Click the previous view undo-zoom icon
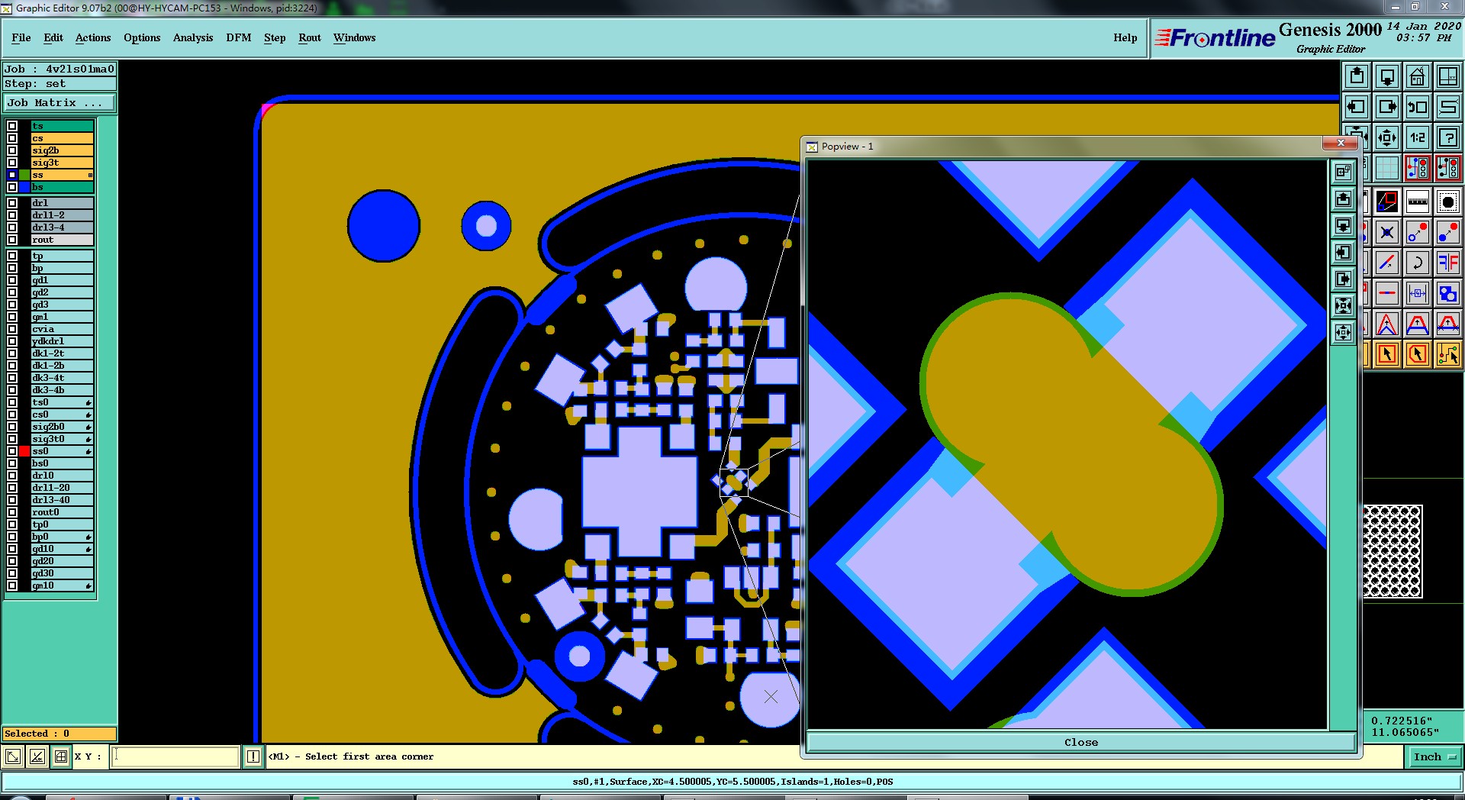 click(1418, 107)
